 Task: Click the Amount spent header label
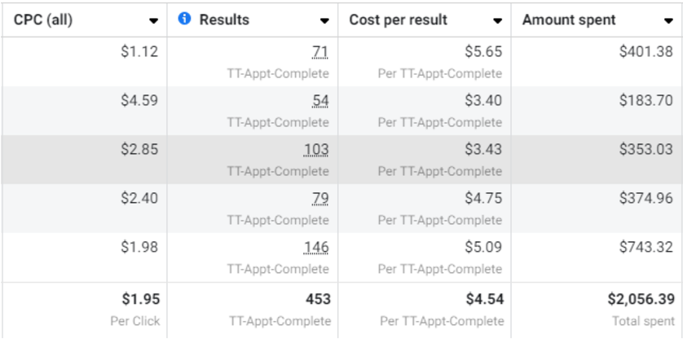click(569, 20)
